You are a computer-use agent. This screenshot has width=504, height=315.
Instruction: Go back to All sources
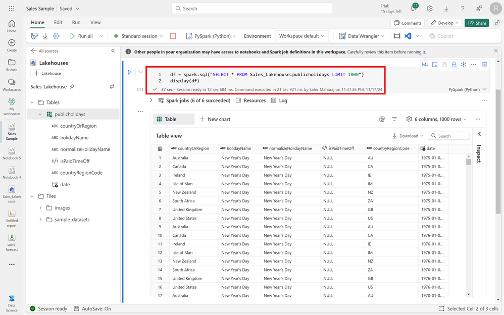[44, 51]
